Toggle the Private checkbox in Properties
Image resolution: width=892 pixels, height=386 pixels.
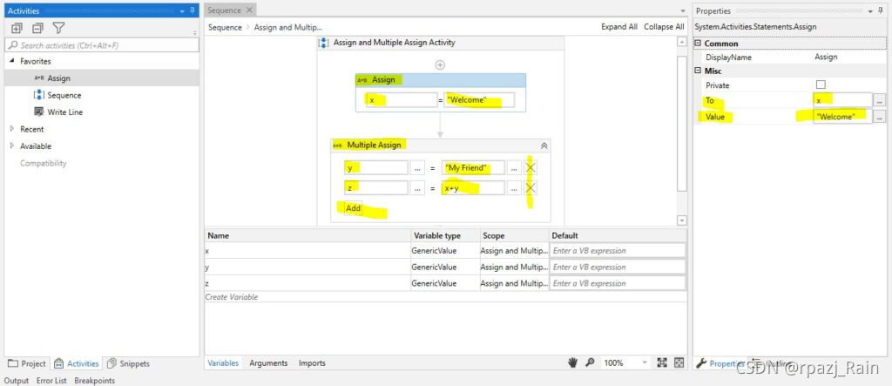(x=821, y=85)
